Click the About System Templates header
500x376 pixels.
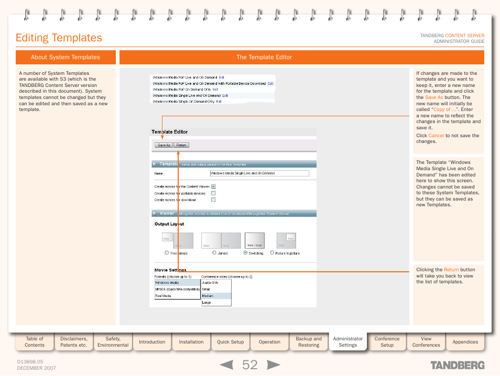click(x=66, y=58)
